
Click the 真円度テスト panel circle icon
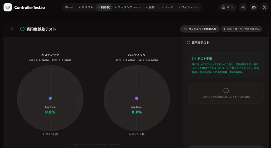click(x=189, y=43)
